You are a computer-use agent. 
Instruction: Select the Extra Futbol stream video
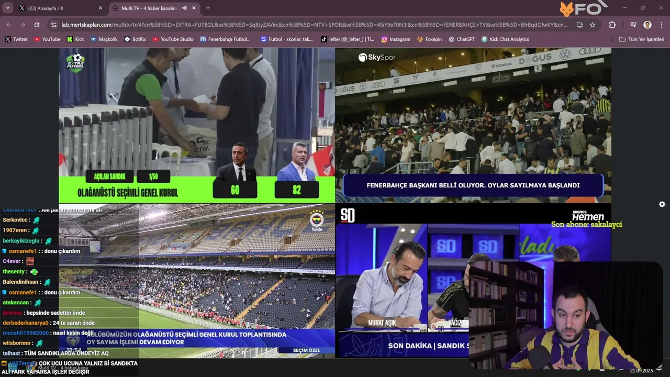pyautogui.click(x=197, y=125)
